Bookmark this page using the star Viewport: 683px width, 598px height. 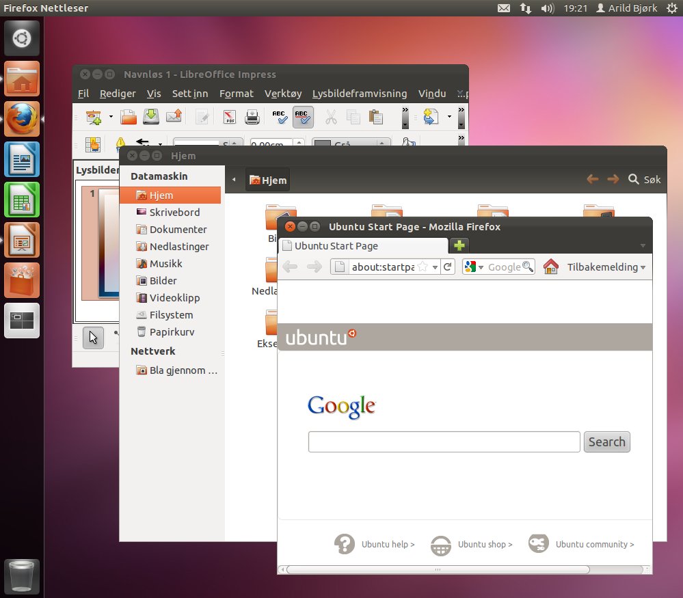pyautogui.click(x=423, y=267)
